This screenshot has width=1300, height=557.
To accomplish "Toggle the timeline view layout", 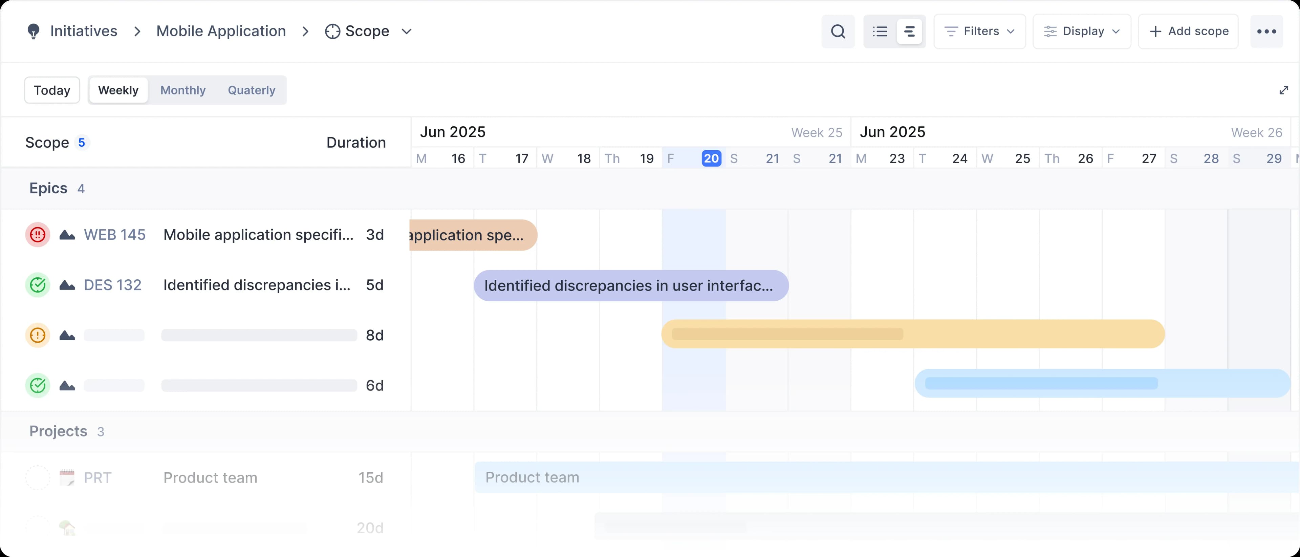I will point(909,31).
